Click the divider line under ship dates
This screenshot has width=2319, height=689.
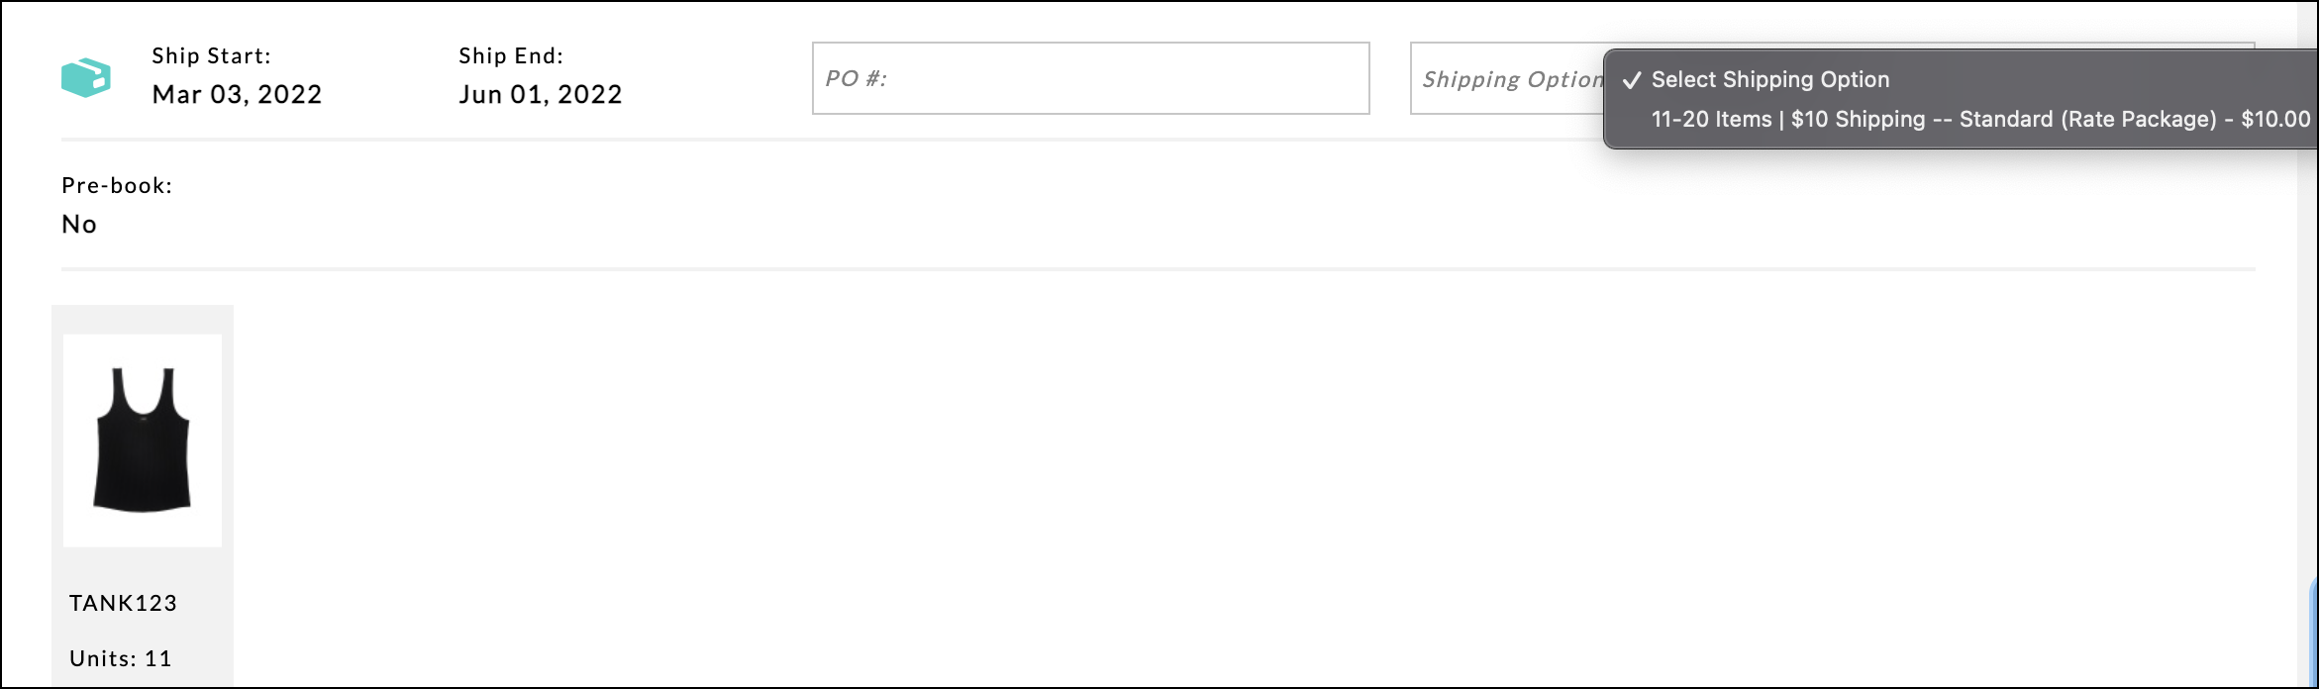point(792,140)
